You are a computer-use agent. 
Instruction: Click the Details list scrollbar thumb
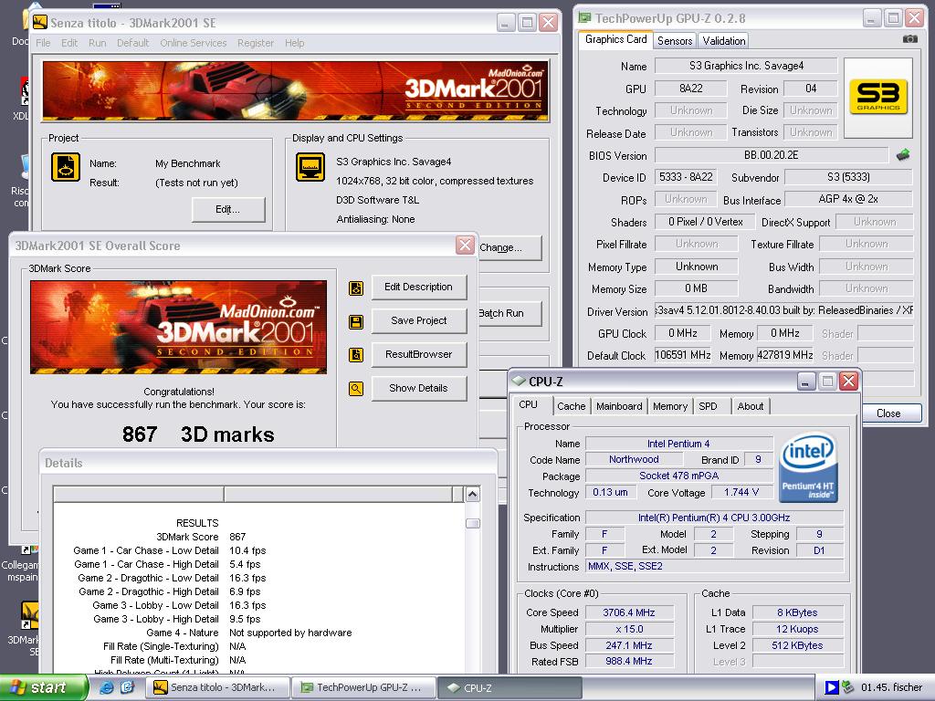coord(472,523)
